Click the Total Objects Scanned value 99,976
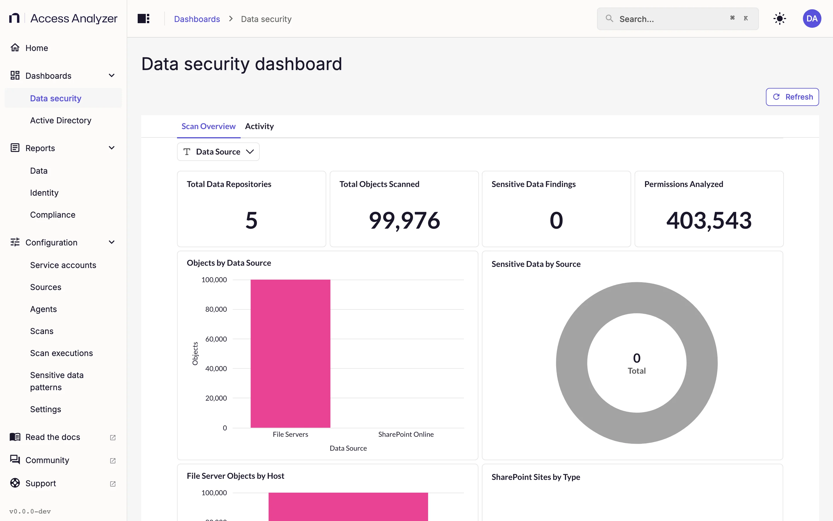Viewport: 833px width, 521px height. 404,220
